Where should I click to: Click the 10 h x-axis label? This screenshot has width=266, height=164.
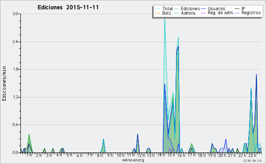point(121,155)
